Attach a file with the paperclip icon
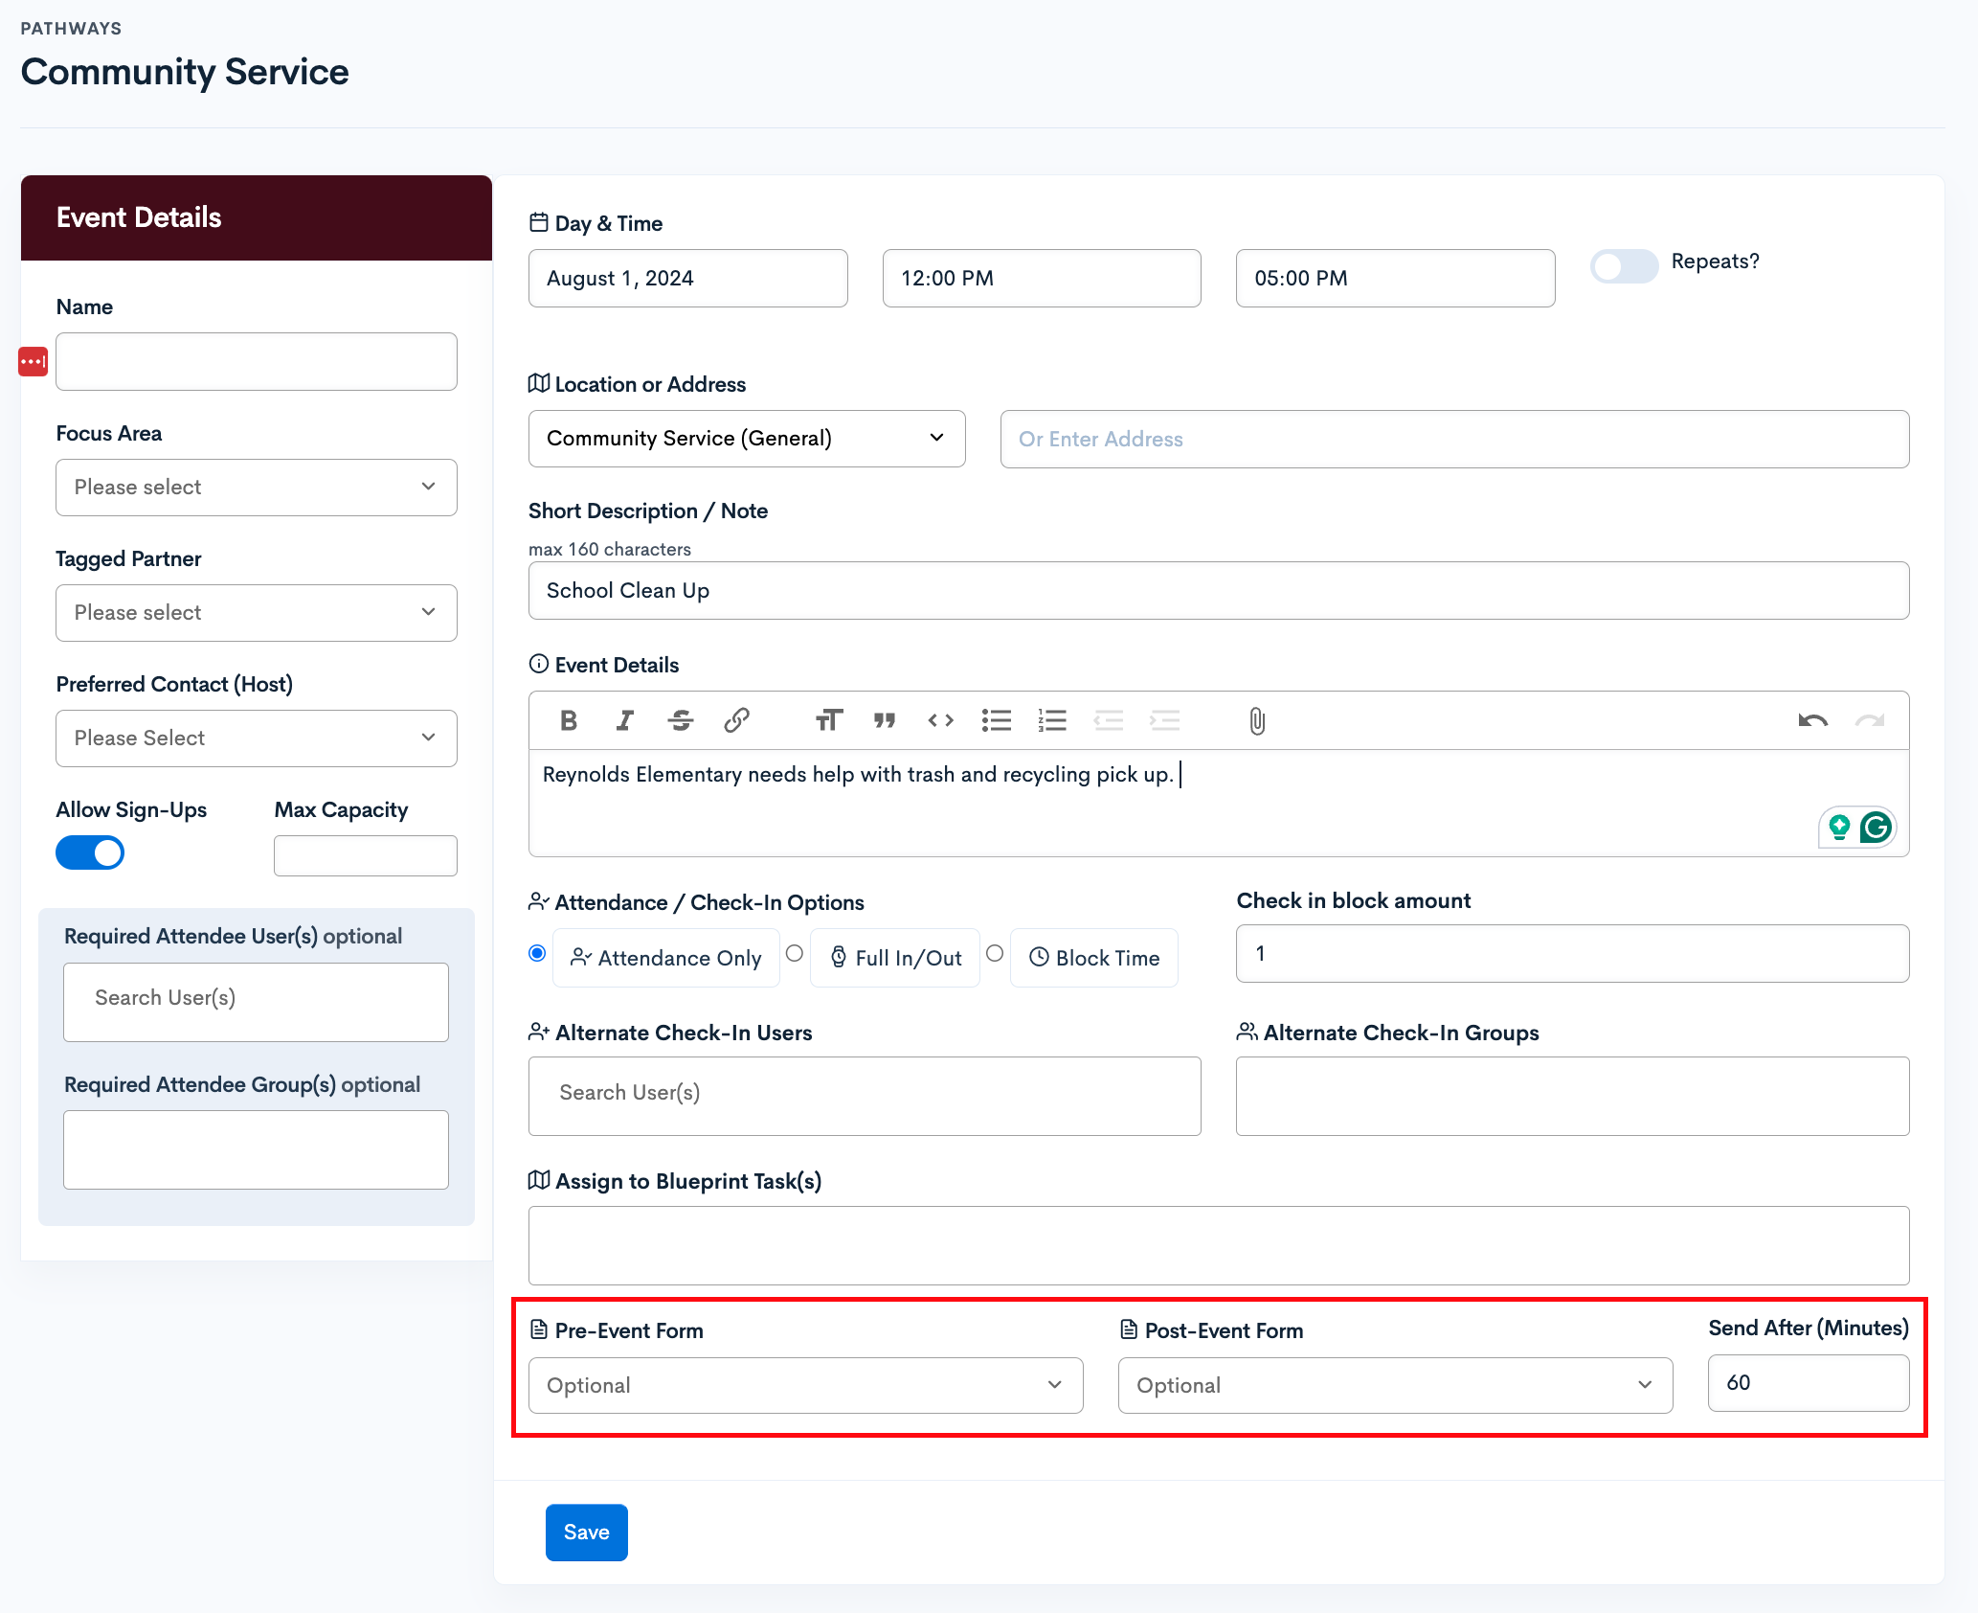Viewport: 1978px width, 1613px height. pos(1257,721)
